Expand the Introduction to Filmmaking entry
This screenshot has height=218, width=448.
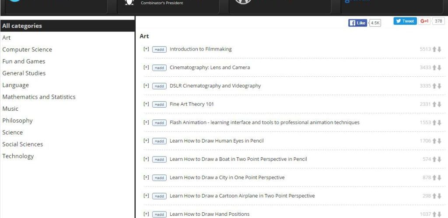[x=146, y=49]
